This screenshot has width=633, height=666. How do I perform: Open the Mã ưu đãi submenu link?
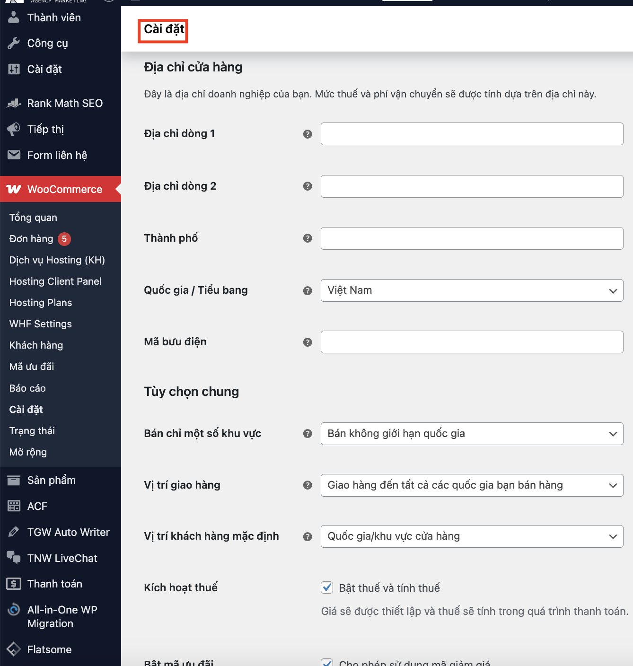tap(32, 367)
